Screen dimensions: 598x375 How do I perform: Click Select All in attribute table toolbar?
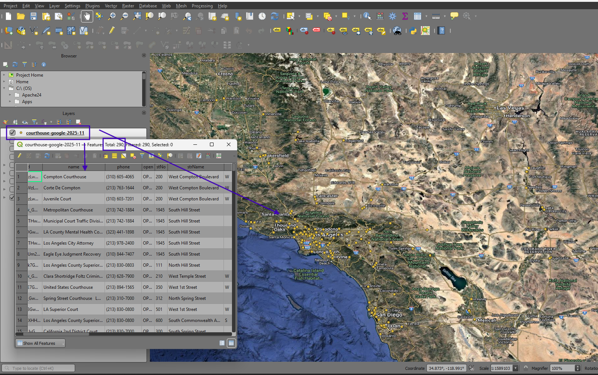tap(115, 156)
